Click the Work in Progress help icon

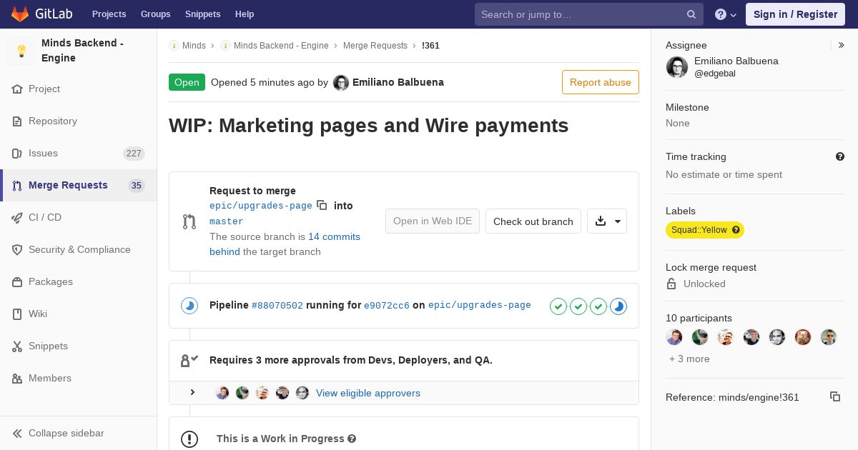coord(352,439)
